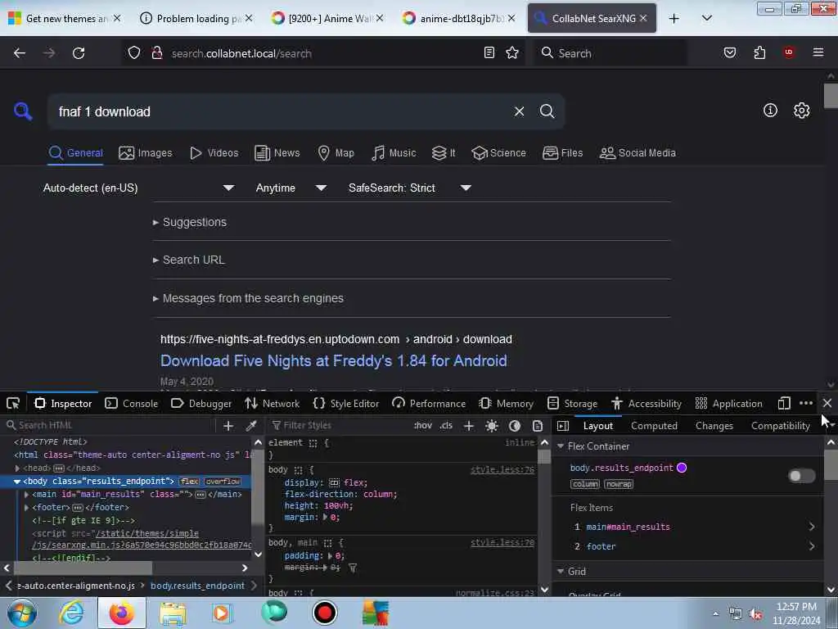838x629 pixels.
Task: Switch to the Computed sidebar tab
Action: click(654, 426)
